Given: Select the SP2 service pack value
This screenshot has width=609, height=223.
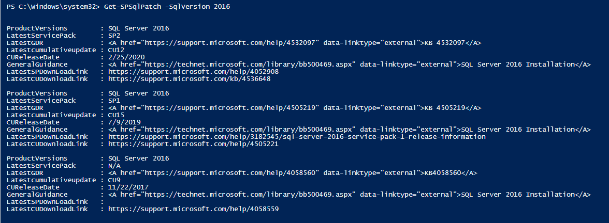Looking at the screenshot, I should pos(114,36).
